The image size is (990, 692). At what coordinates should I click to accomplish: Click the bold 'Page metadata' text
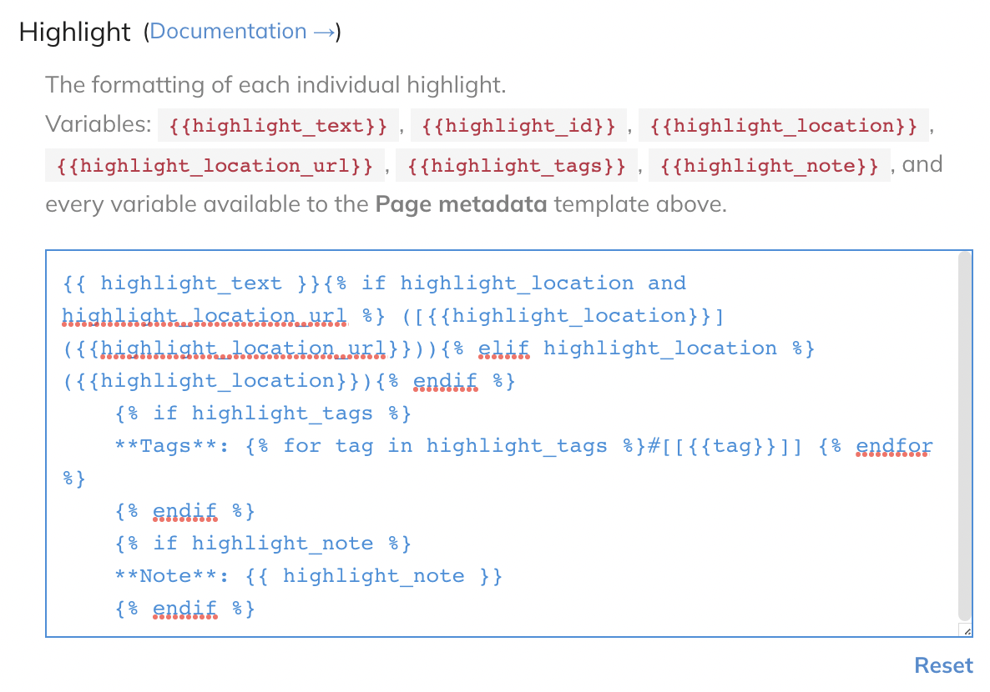[461, 204]
